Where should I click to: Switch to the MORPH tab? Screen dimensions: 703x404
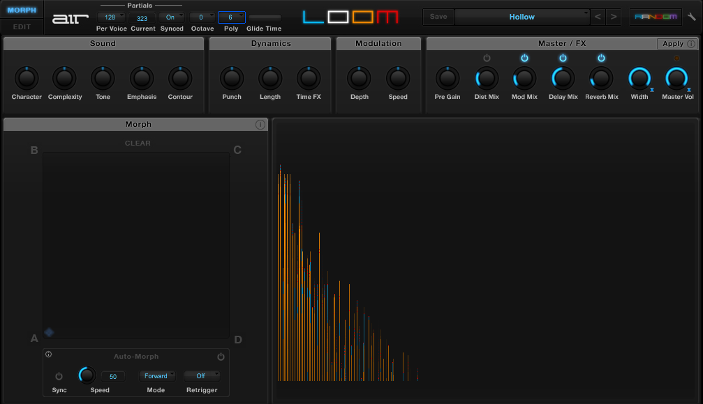pos(22,10)
